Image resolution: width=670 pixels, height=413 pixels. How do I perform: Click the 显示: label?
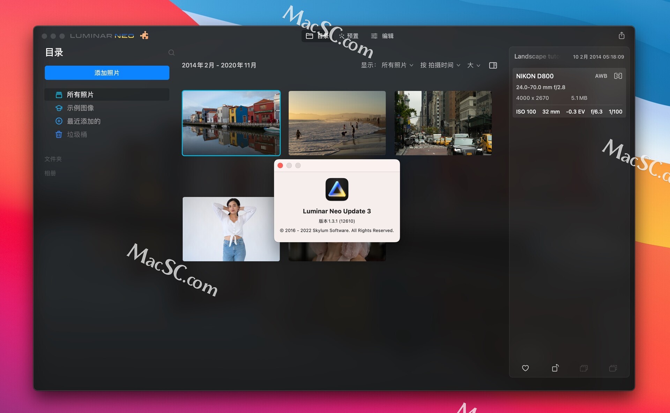pyautogui.click(x=368, y=65)
